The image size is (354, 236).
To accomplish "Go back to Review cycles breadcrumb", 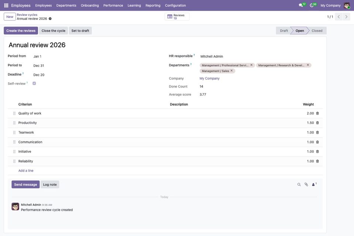I will coord(27,15).
